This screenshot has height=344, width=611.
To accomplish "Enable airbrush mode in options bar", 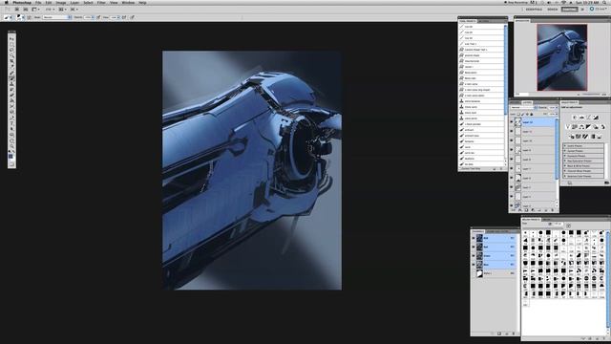I will (124, 17).
